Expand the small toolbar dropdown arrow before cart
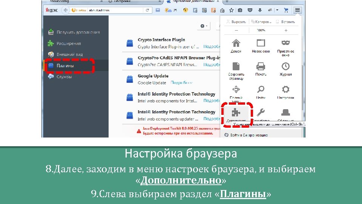The image size is (362, 204). tap(277, 10)
